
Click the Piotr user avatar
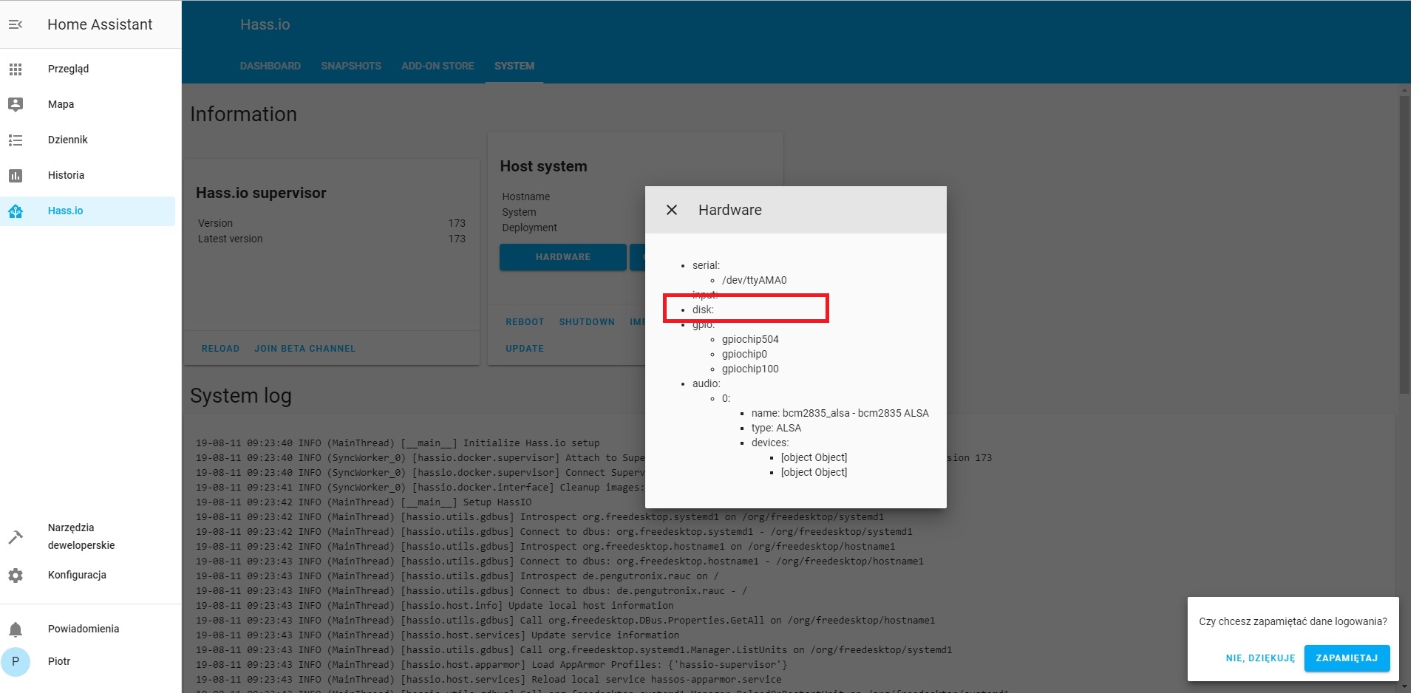tap(16, 661)
